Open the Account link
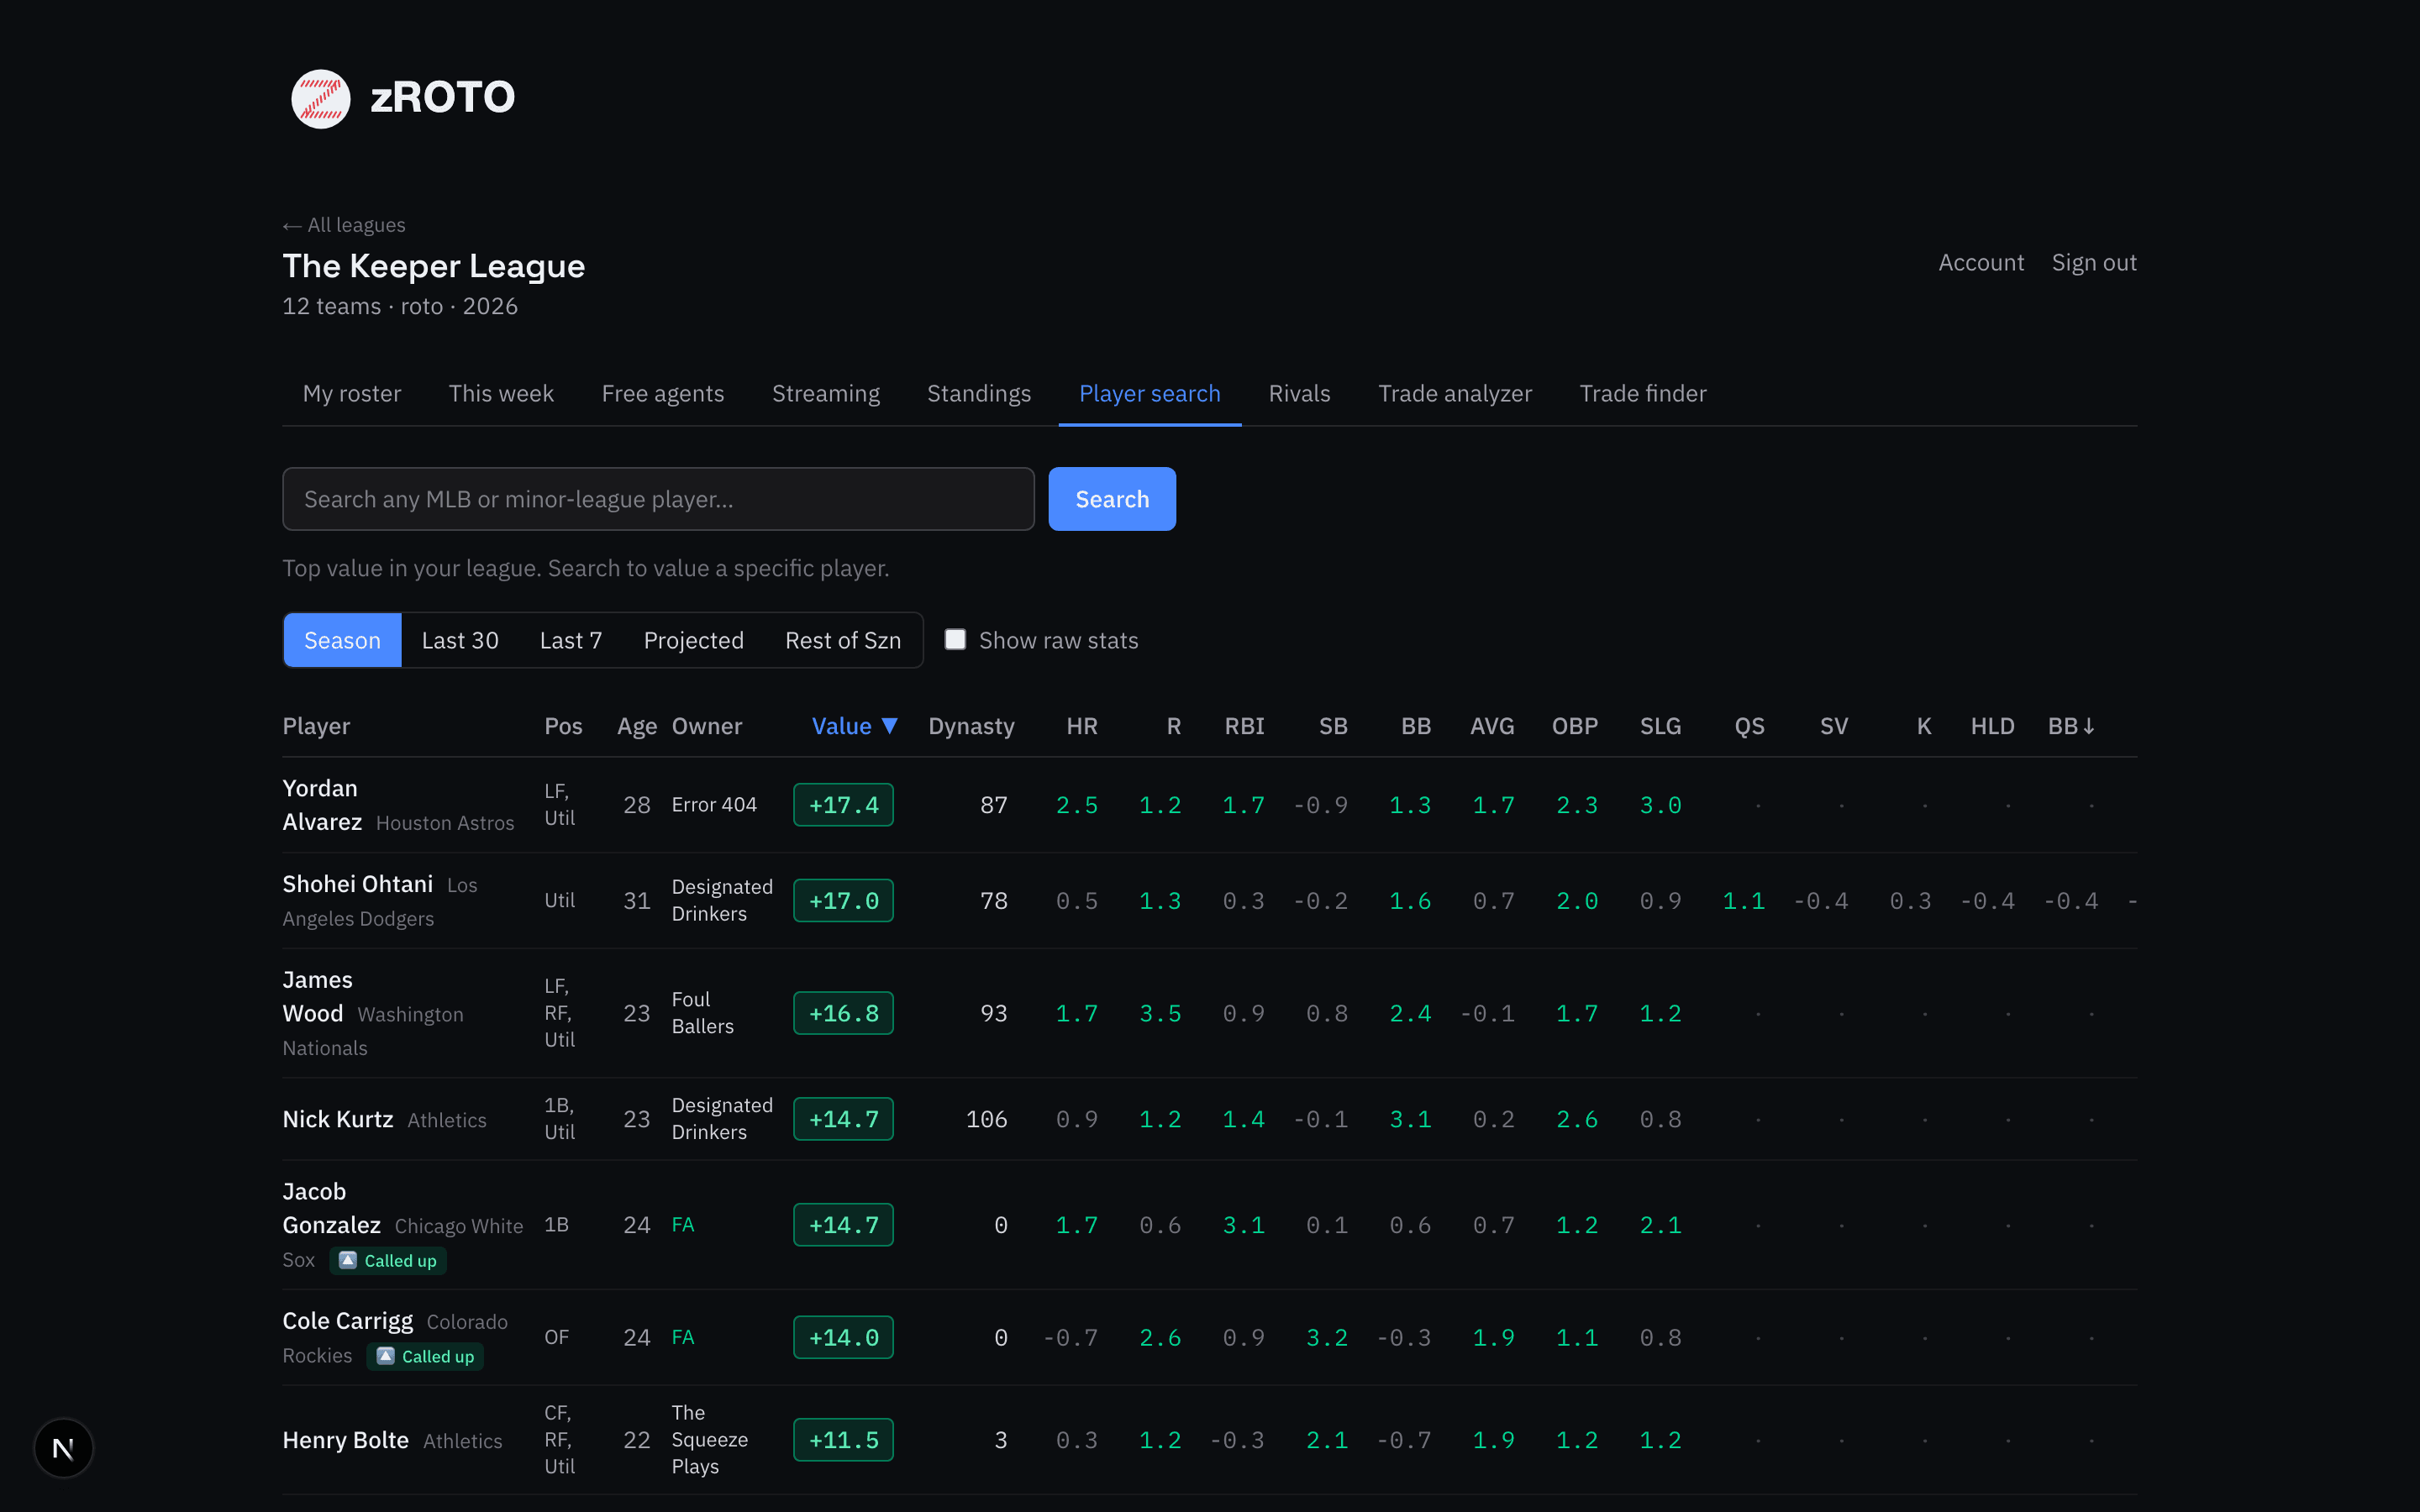Screen dimensions: 2420x1512 click(x=1981, y=262)
